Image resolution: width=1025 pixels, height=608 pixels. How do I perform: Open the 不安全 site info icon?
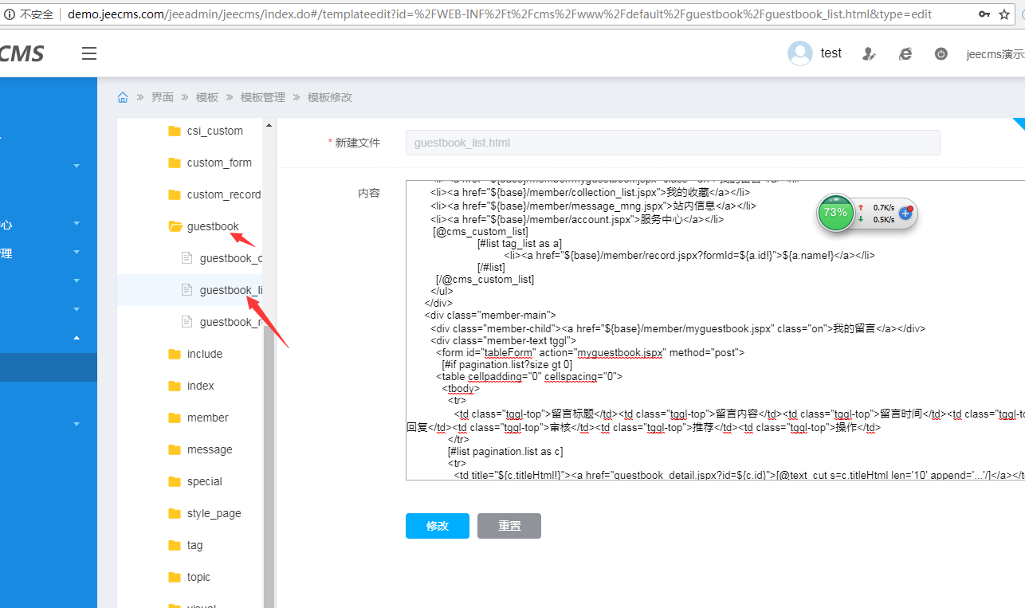tap(8, 14)
